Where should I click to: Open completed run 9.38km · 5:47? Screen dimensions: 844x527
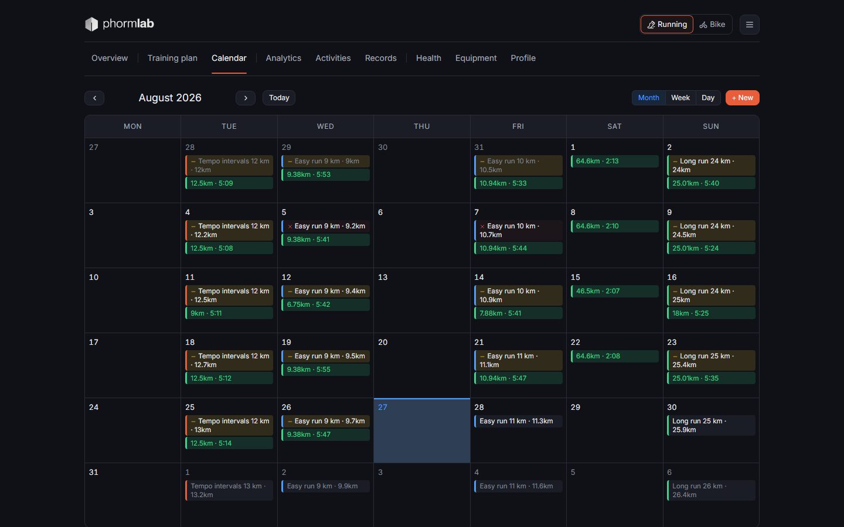click(x=326, y=434)
